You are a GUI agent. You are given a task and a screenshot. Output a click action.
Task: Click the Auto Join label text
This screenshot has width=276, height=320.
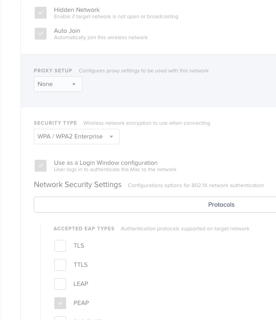(67, 30)
